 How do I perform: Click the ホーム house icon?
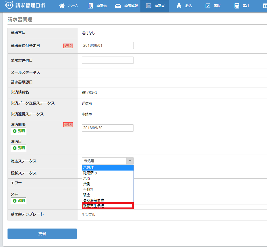[62, 6]
